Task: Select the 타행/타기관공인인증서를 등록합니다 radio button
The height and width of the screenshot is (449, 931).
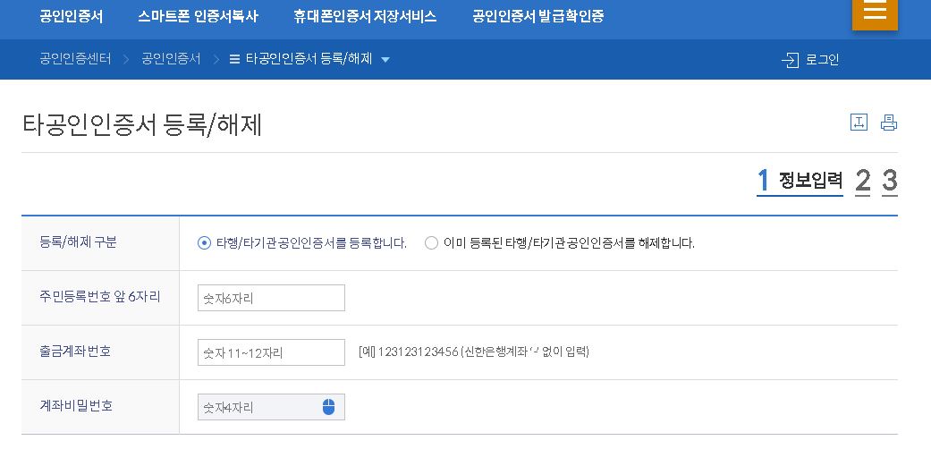Action: (204, 243)
